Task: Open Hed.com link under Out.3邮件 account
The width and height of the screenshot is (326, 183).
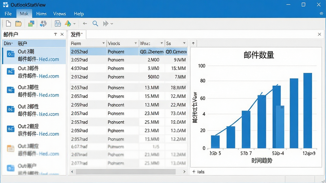Action: coord(49,76)
